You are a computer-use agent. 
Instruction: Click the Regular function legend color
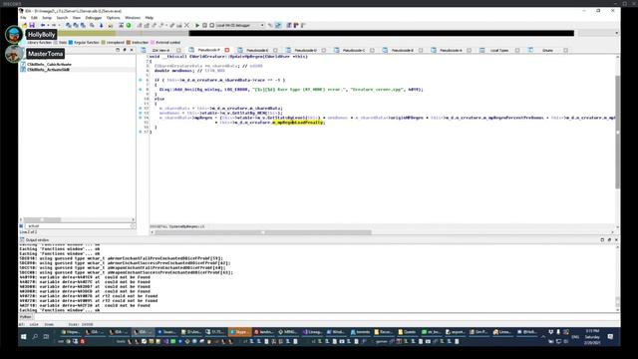coord(71,42)
